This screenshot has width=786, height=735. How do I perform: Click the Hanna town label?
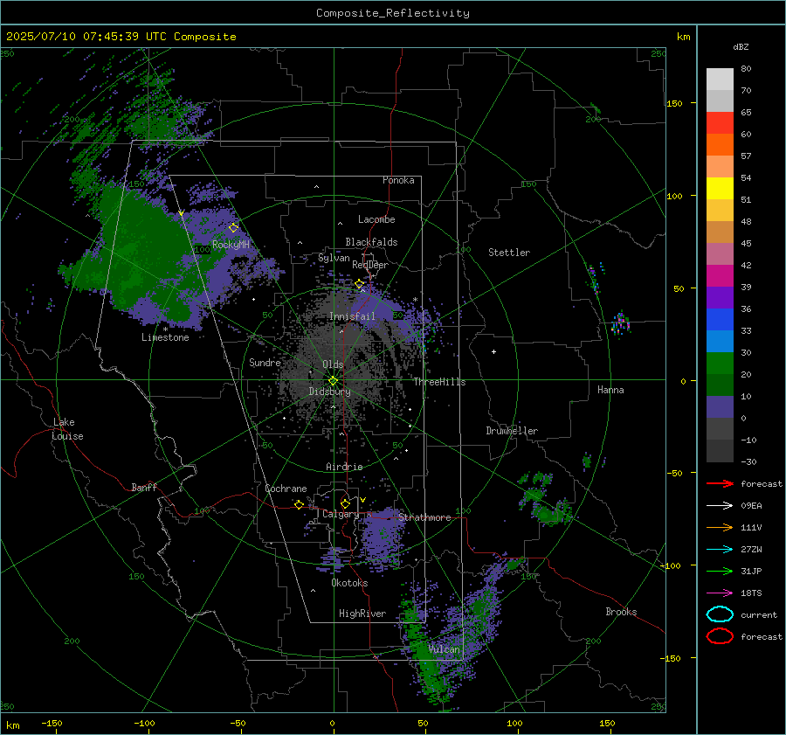[x=610, y=390]
